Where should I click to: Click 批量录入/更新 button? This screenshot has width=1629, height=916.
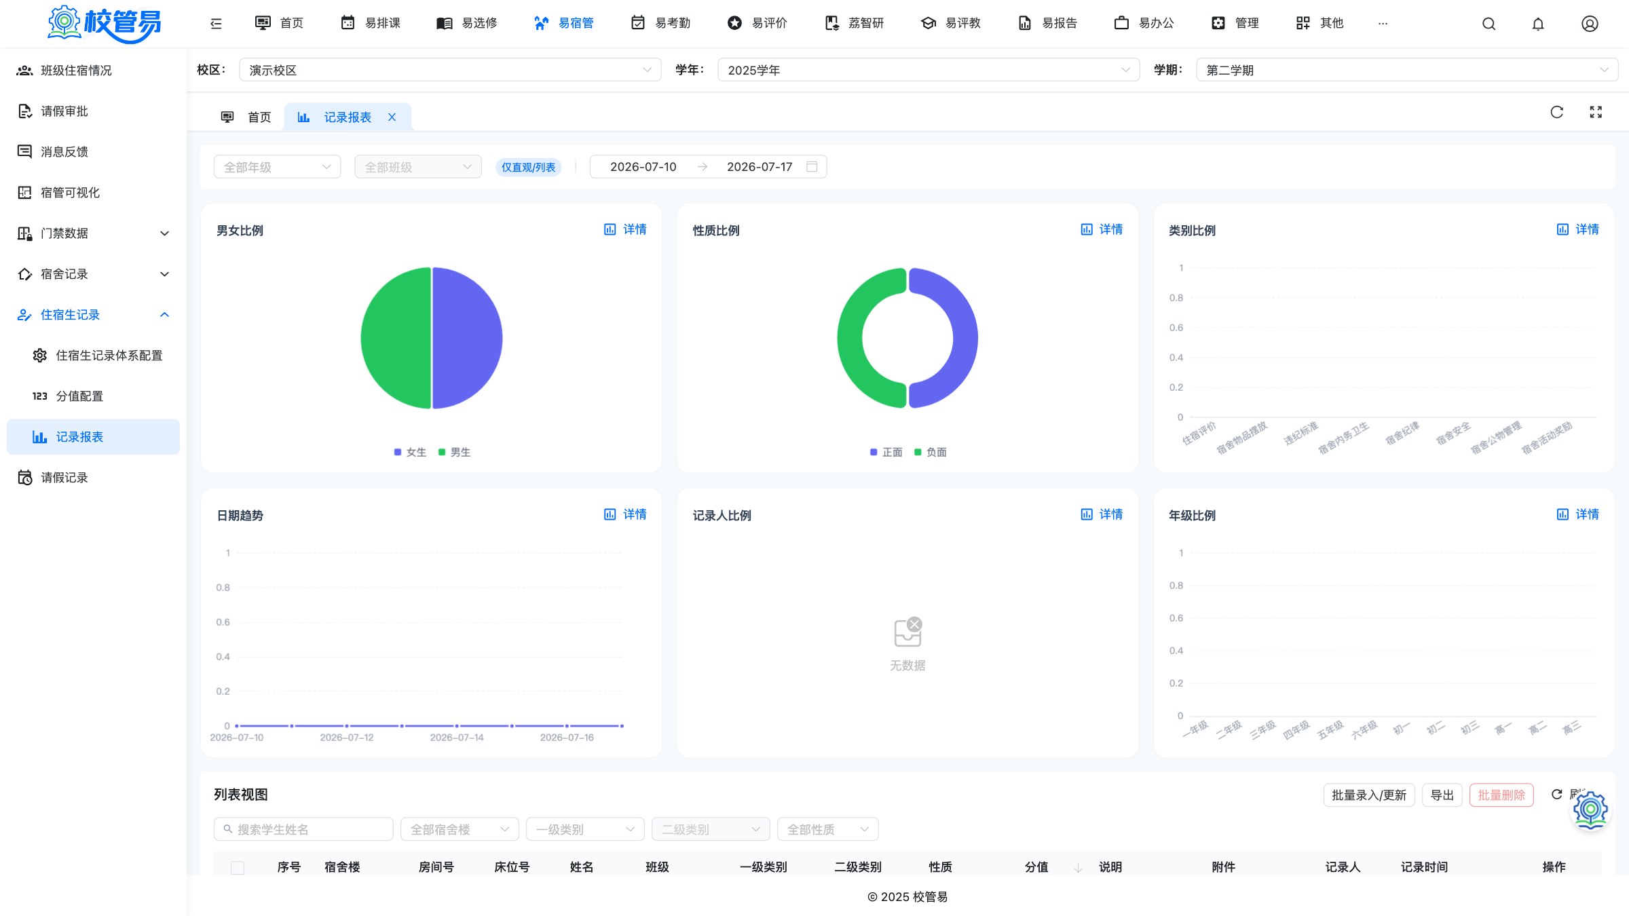pyautogui.click(x=1369, y=795)
